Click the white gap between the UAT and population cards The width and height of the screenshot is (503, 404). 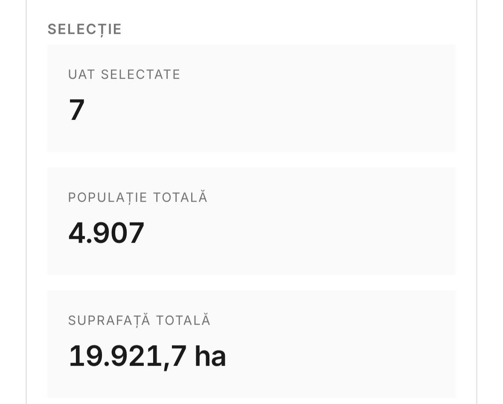pos(251,160)
